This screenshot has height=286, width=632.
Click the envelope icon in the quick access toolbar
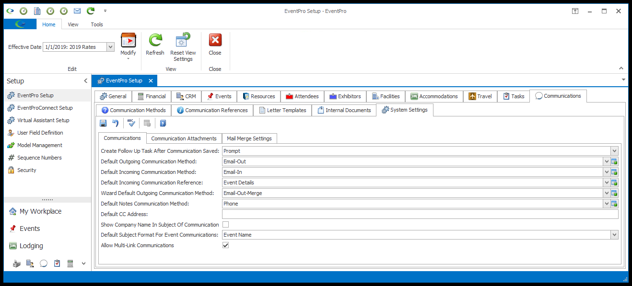click(x=77, y=11)
